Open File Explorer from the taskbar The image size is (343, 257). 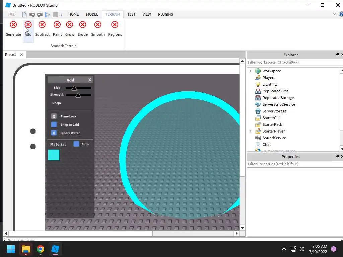(25, 249)
